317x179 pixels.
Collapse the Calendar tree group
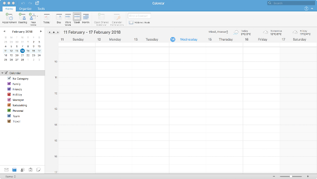(x=2, y=73)
